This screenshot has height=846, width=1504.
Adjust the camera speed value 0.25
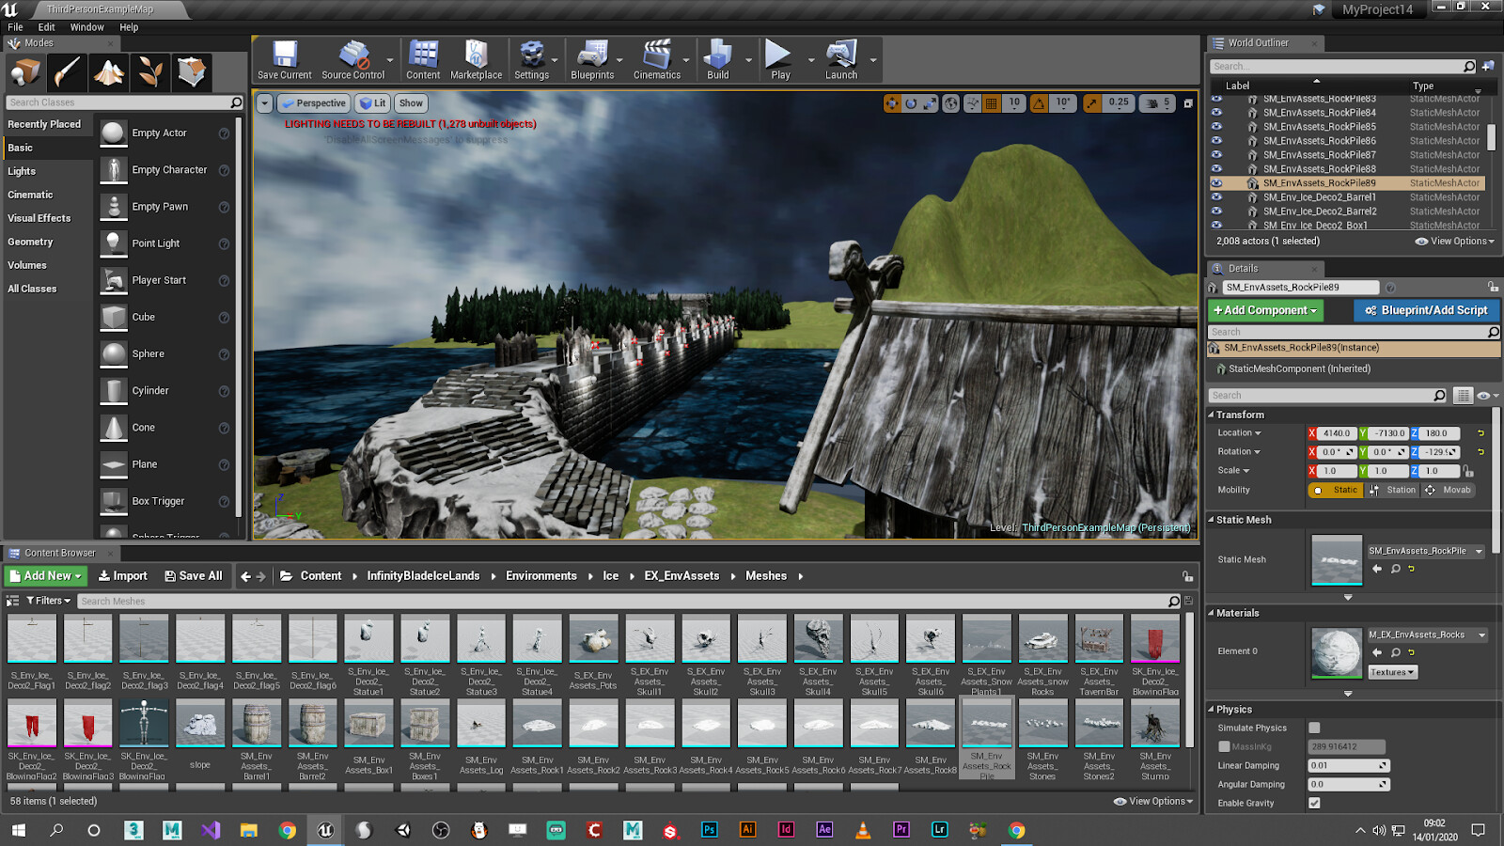click(x=1118, y=103)
